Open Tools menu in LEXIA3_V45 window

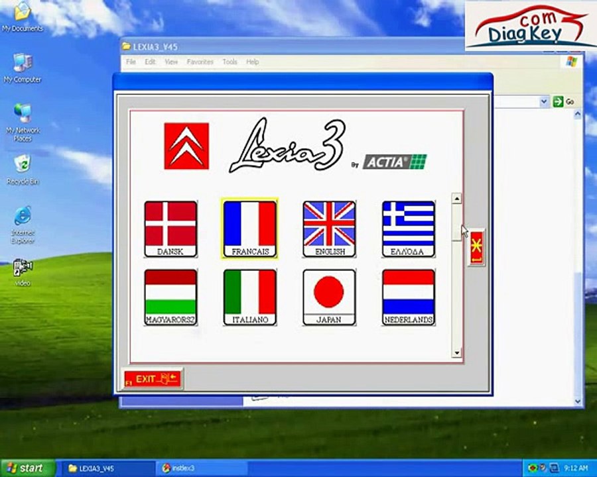pos(230,62)
